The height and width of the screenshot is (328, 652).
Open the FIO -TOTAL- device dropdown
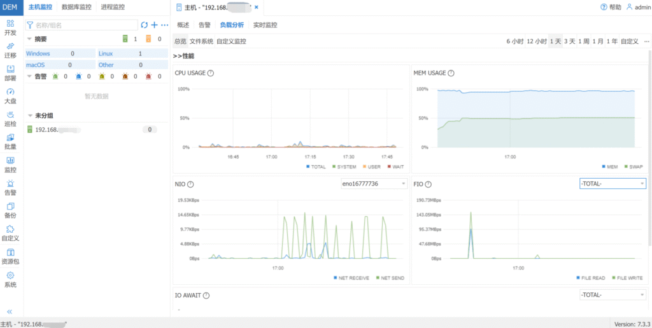click(x=613, y=184)
